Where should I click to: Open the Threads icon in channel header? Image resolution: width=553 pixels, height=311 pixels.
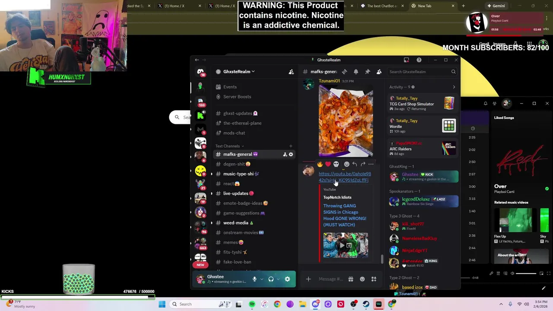click(x=344, y=72)
